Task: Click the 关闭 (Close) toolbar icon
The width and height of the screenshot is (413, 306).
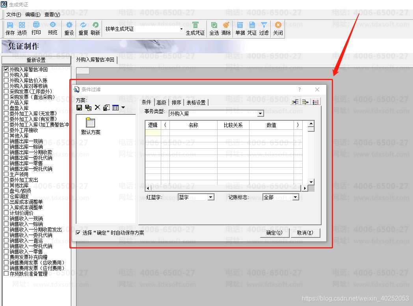Action: point(278,28)
